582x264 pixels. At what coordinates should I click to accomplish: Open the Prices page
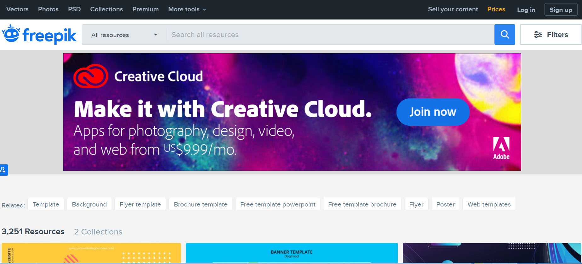pyautogui.click(x=496, y=9)
